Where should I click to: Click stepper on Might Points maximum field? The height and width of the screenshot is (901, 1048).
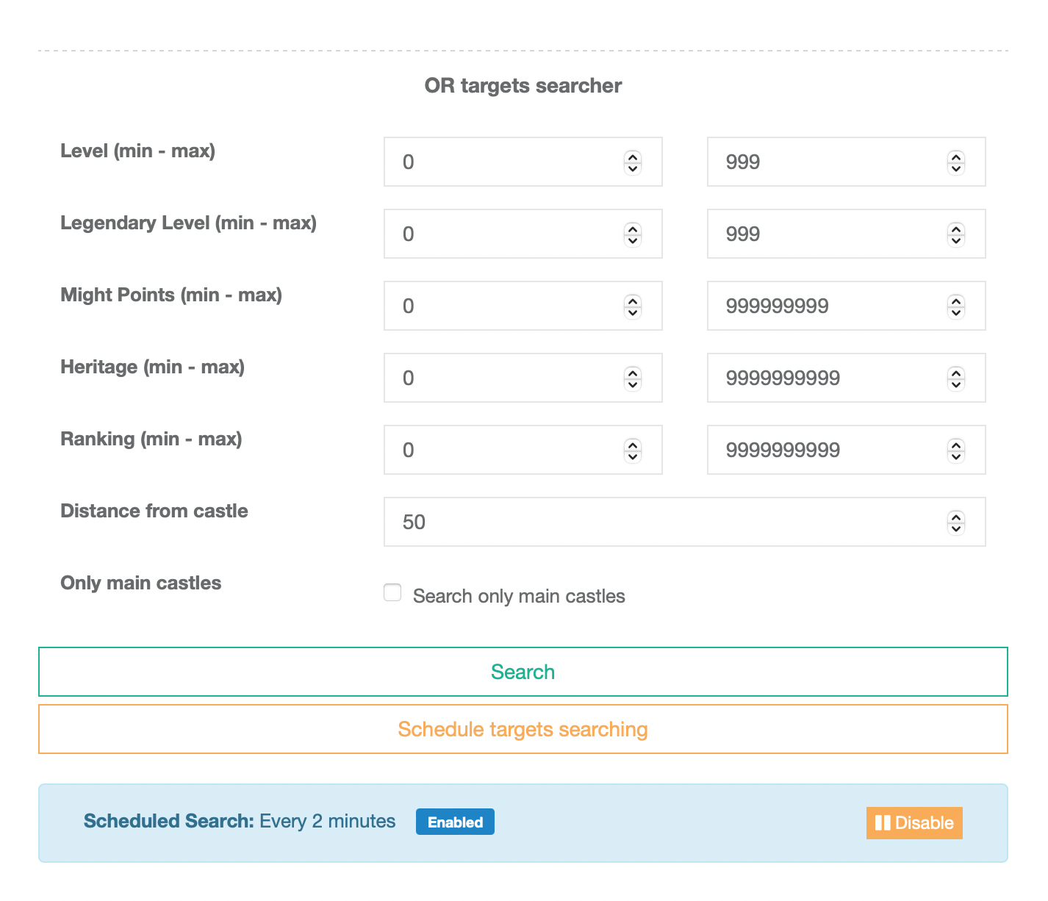click(x=955, y=306)
